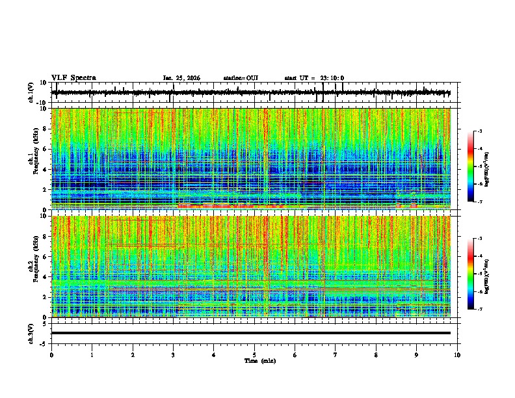Click the ch.3(V) axis label
515x398 pixels.
coord(31,334)
